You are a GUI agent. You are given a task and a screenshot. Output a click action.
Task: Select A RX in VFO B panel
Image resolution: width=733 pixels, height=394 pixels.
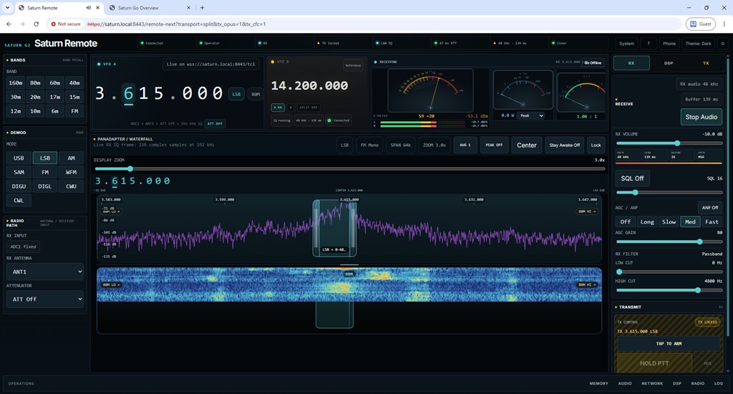point(278,107)
